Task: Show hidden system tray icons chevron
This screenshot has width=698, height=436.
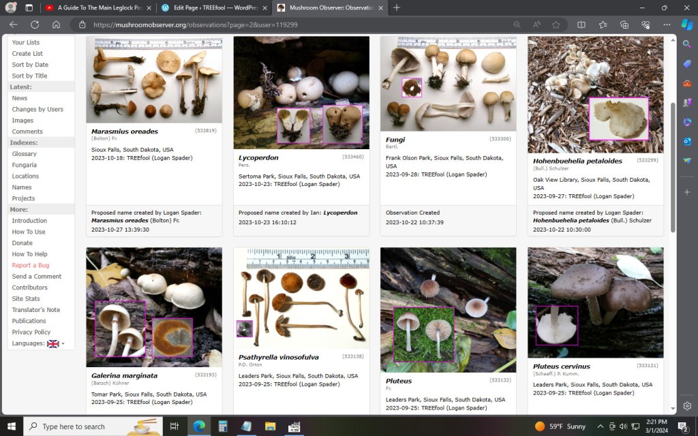Action: [601, 426]
